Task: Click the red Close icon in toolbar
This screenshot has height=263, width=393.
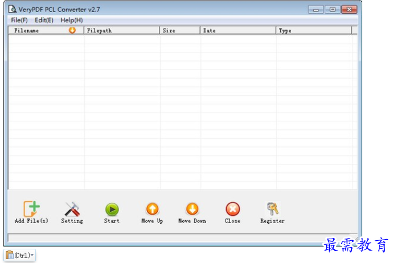Action: click(x=232, y=209)
